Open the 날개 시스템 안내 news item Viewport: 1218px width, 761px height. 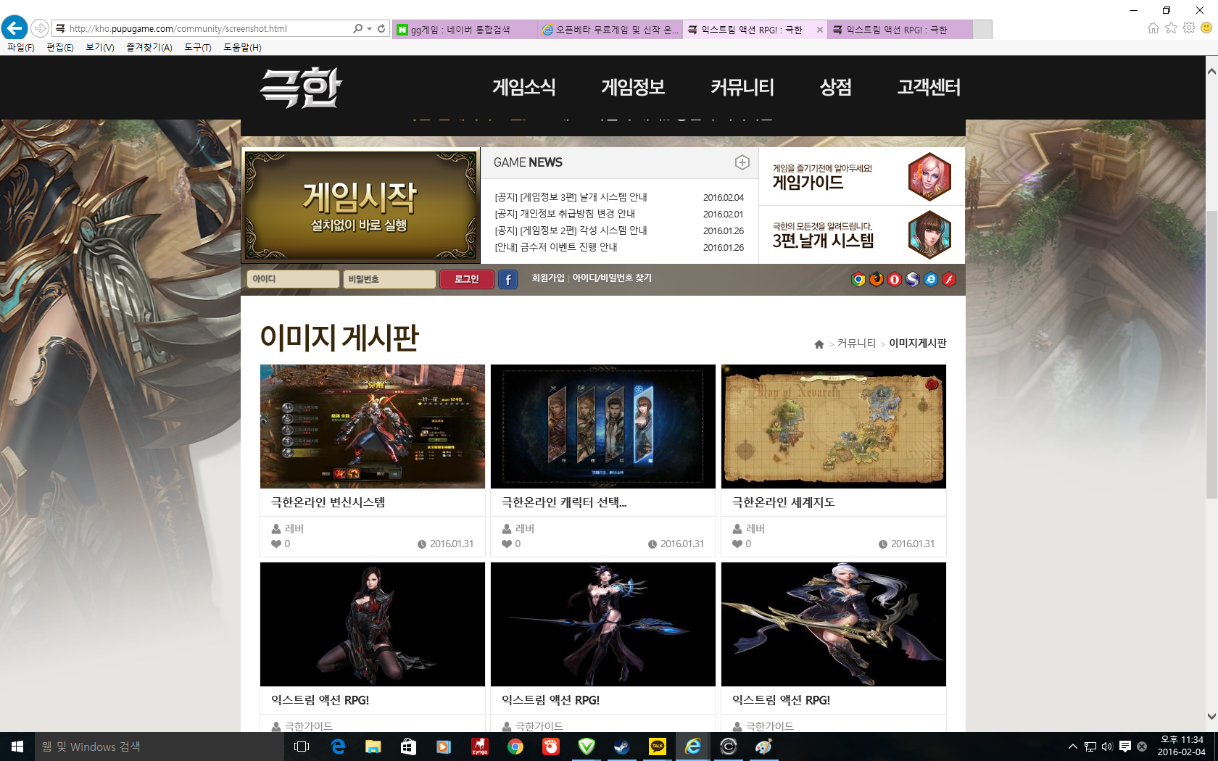point(571,197)
